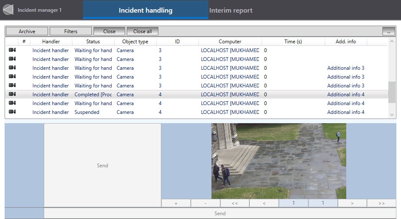Jump to first frame with << button
401x219 pixels.
point(235,203)
